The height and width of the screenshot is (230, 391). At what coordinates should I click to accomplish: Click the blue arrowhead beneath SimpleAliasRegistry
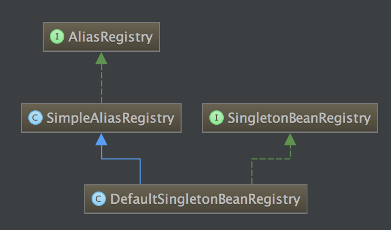101,139
